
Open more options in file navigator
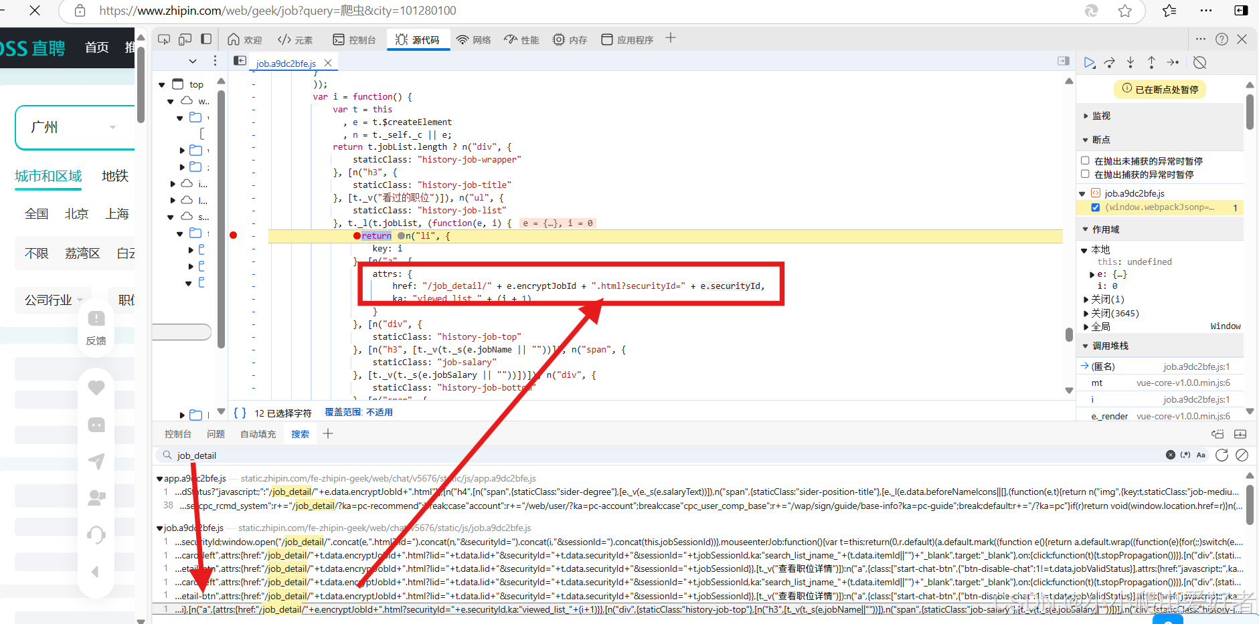tap(215, 61)
